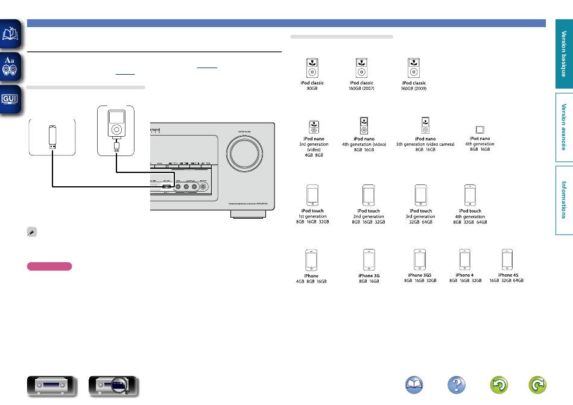Screen dimensions: 573x405
Task: Click the iPod classic 160GB (2009) icon
Action: 414,68
